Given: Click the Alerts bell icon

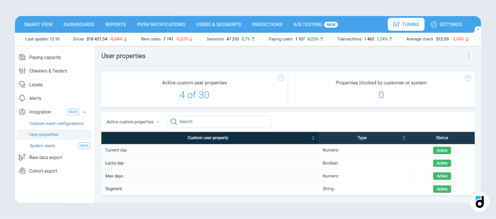Looking at the screenshot, I should click(x=22, y=98).
